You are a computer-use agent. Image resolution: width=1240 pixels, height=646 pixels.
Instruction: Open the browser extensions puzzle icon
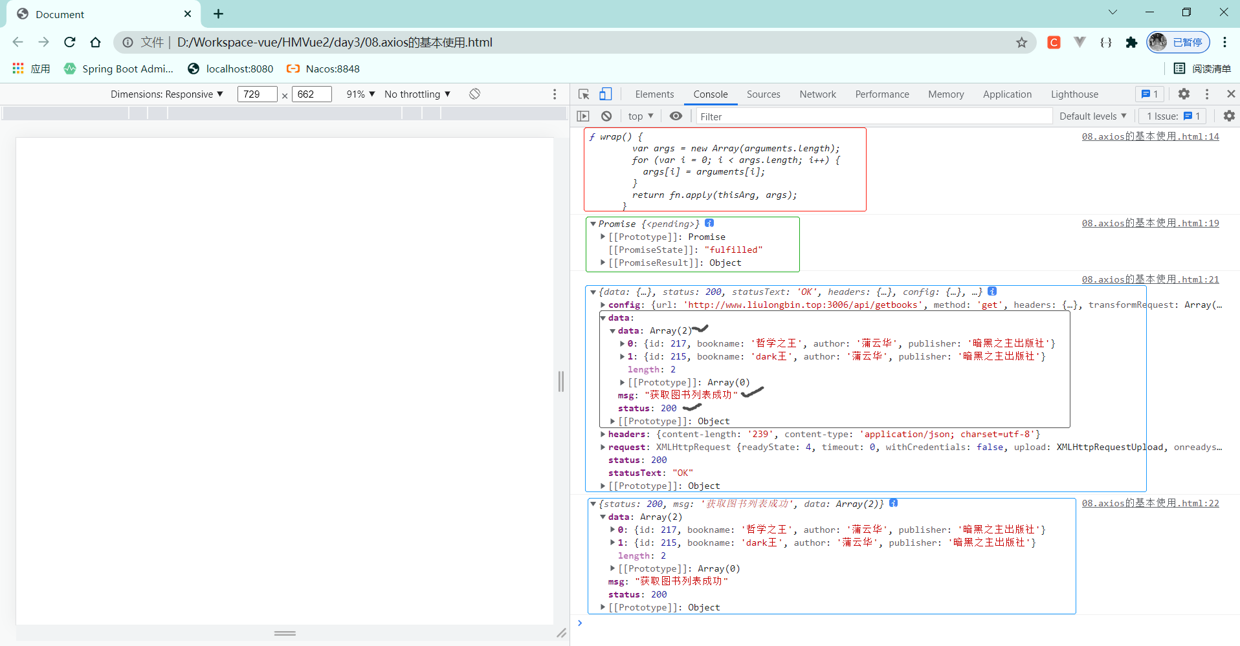(1131, 43)
